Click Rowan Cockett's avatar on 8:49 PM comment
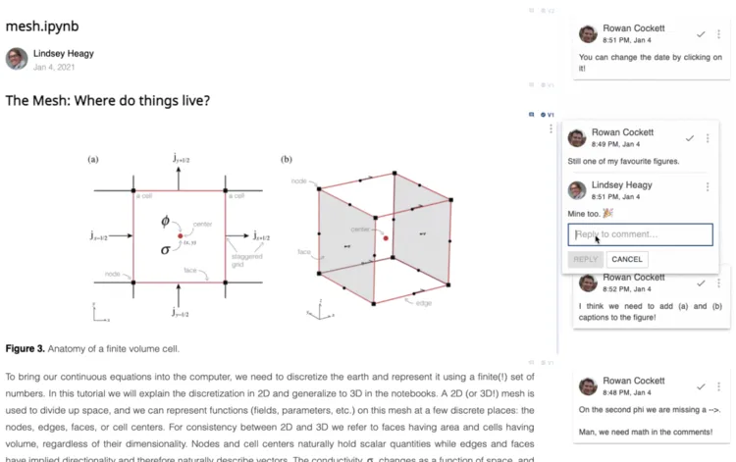 click(577, 138)
